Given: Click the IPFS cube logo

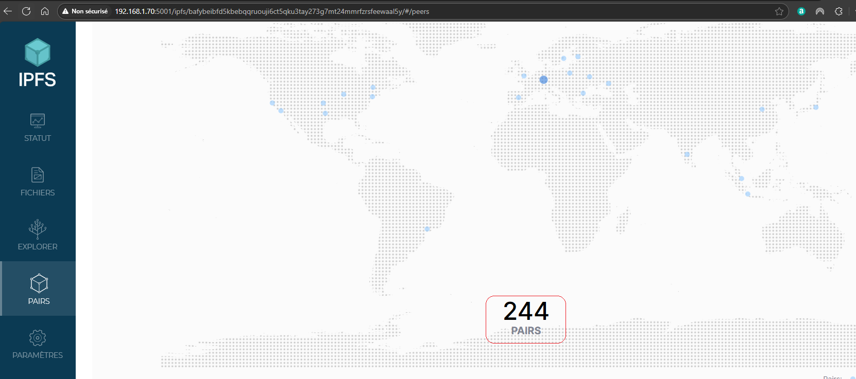Looking at the screenshot, I should pos(38,52).
